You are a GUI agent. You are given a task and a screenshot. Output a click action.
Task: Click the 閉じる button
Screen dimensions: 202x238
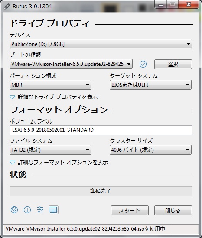(x=173, y=211)
